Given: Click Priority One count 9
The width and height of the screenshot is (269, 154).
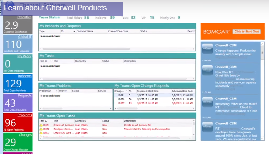Looking at the screenshot, I should tap(179, 18).
